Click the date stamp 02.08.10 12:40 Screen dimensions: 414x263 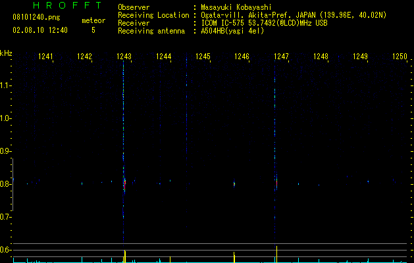[40, 30]
